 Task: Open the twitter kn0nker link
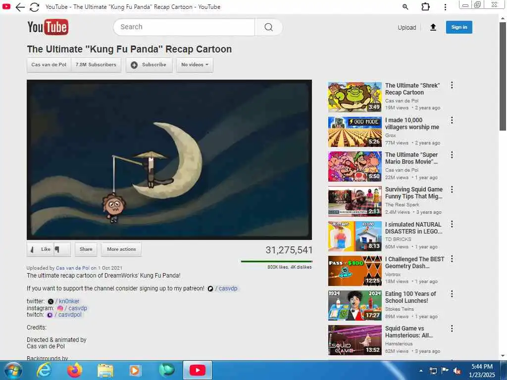pos(64,301)
